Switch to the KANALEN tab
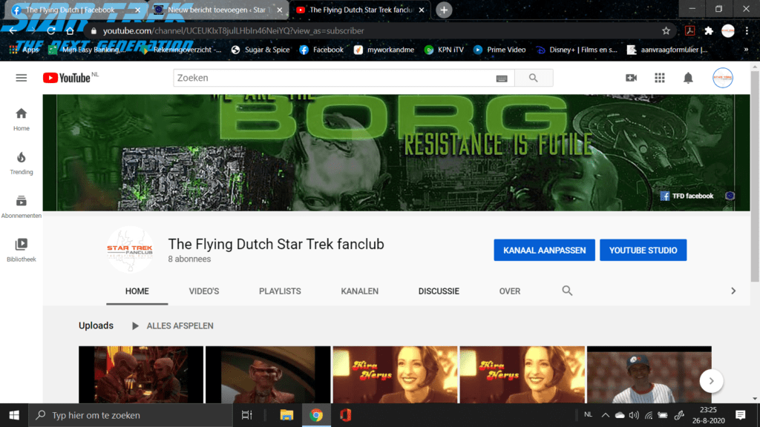This screenshot has height=427, width=760. [360, 291]
